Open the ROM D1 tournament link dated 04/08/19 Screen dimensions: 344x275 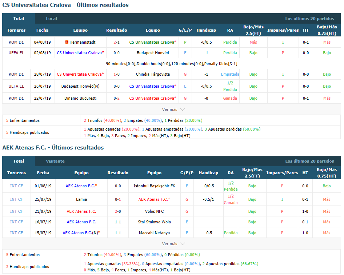(16, 42)
